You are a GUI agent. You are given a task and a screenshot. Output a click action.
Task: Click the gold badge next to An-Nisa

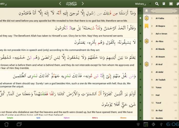[147, 41]
